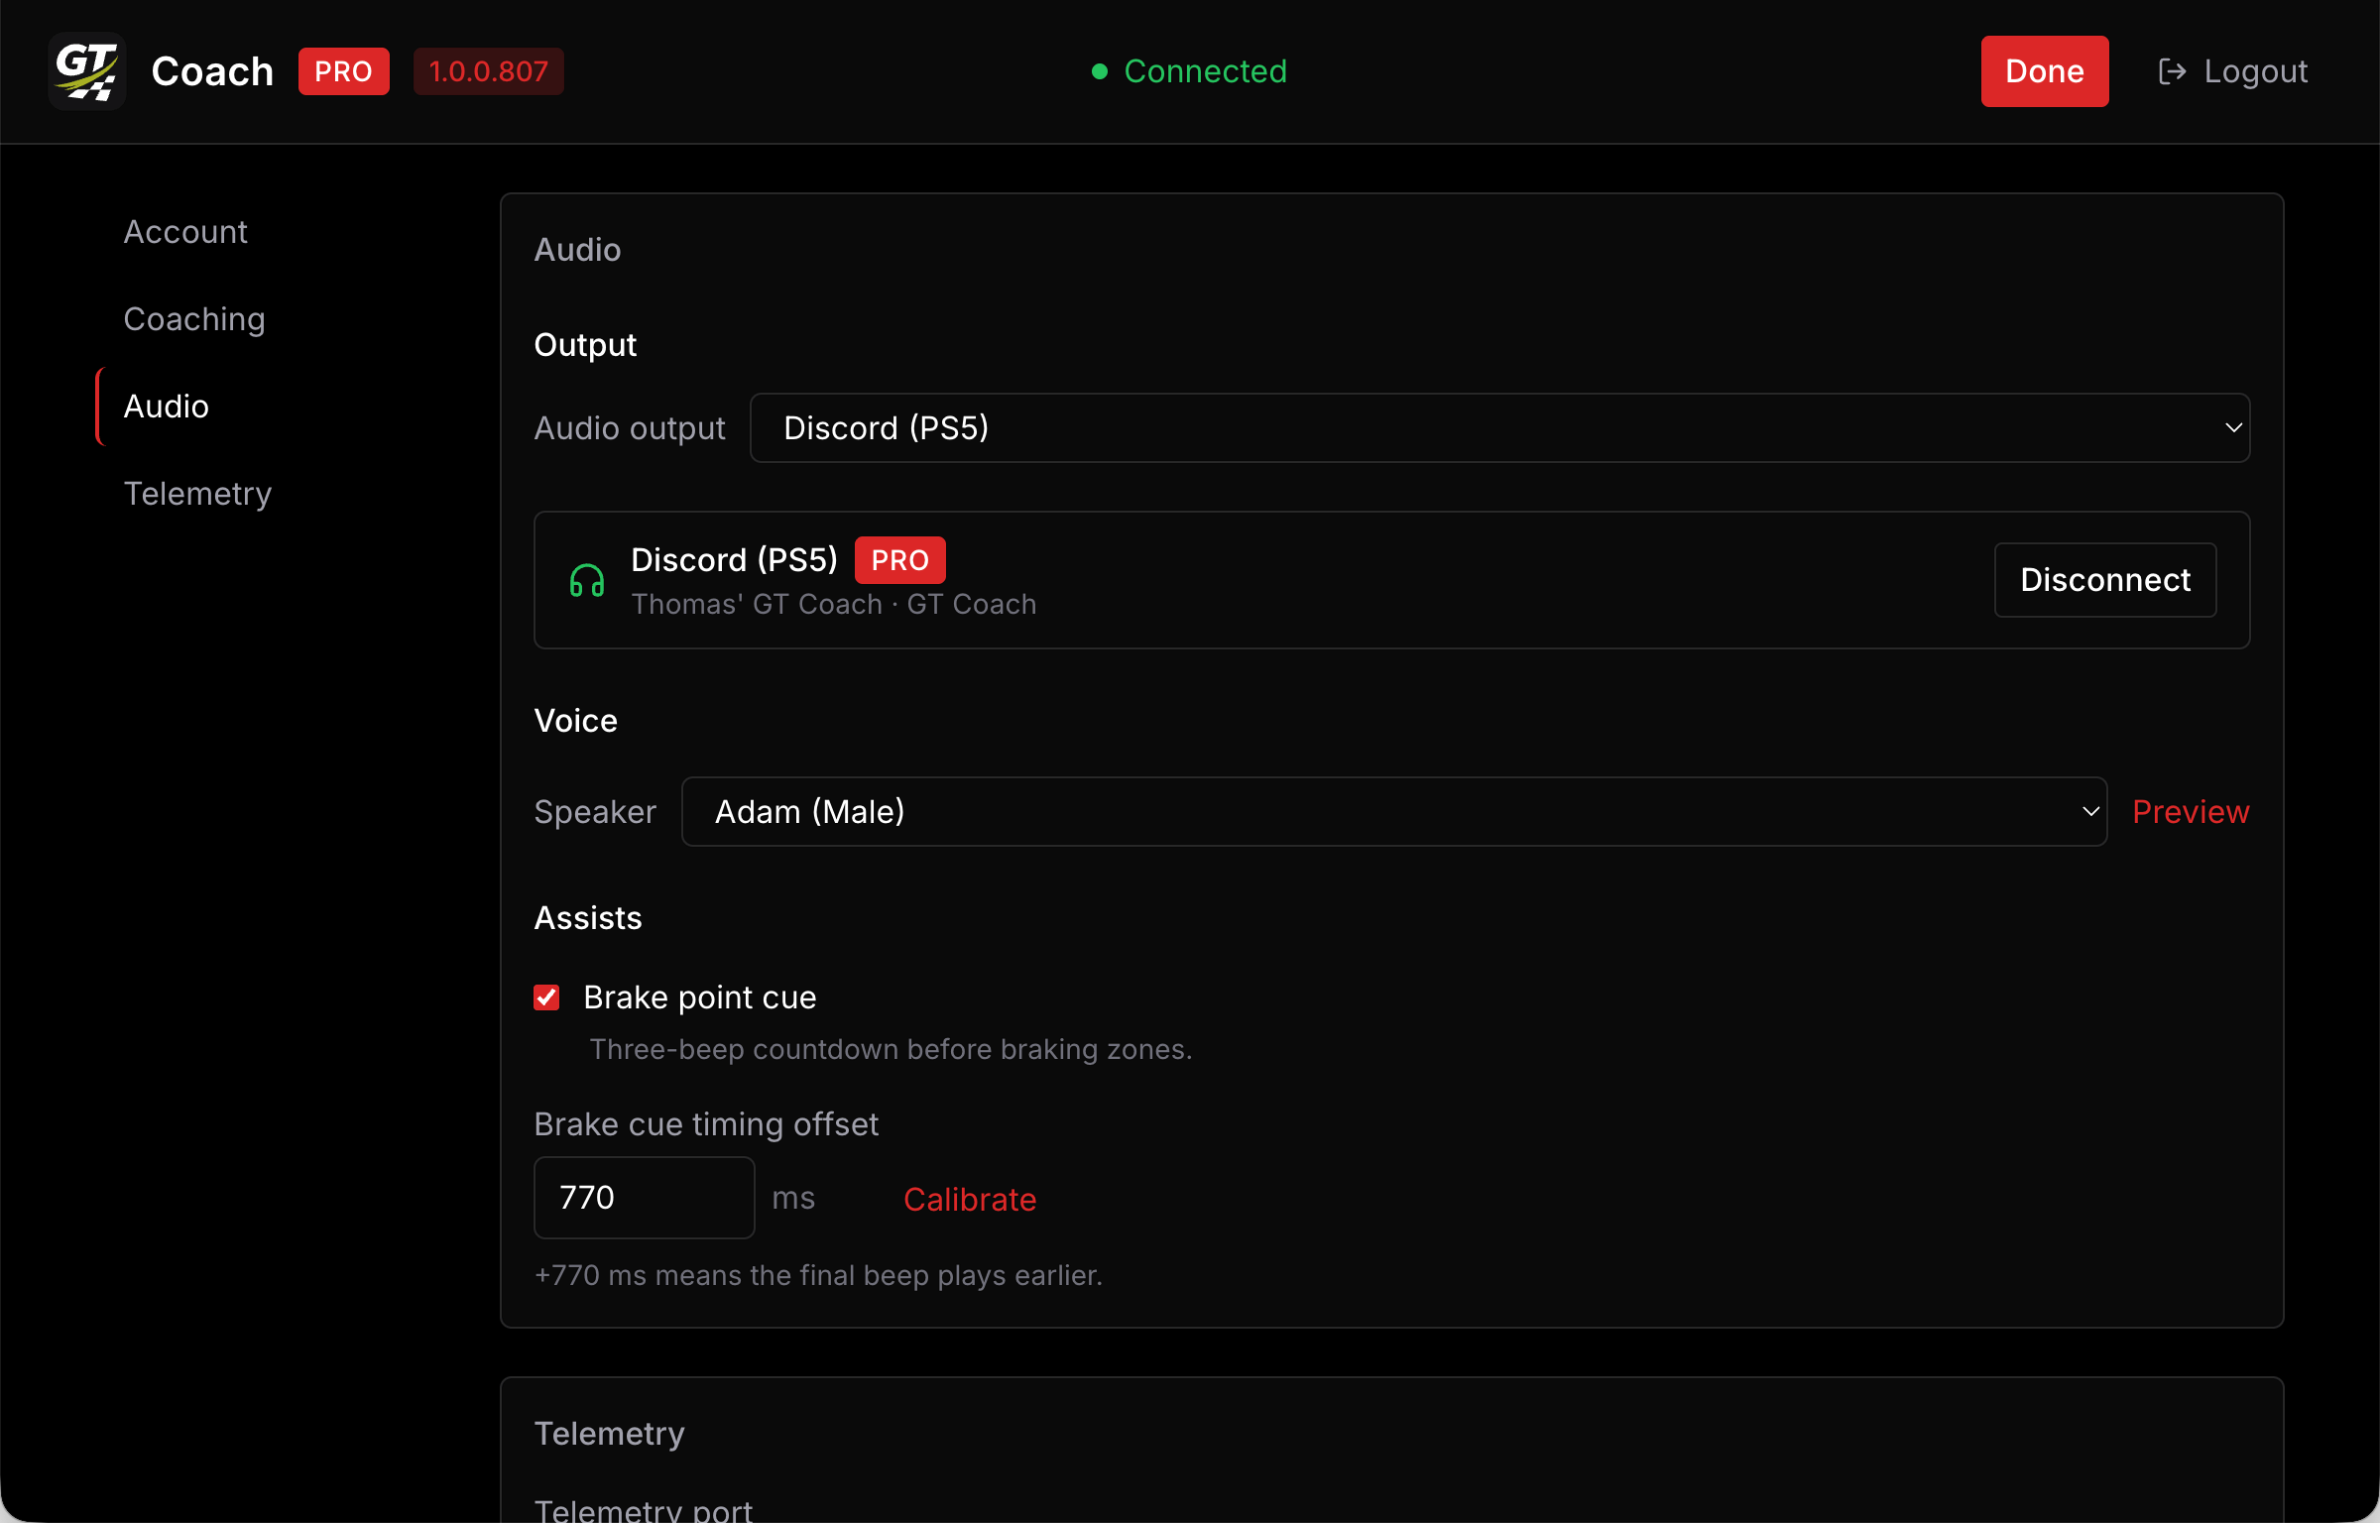Click the green headphones icon for Discord

coord(587,580)
